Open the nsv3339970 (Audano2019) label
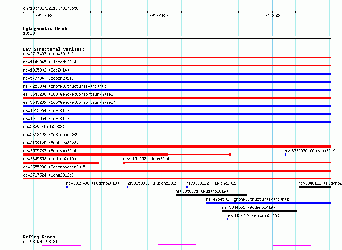Screen dimensions: 342x250 point(311,151)
